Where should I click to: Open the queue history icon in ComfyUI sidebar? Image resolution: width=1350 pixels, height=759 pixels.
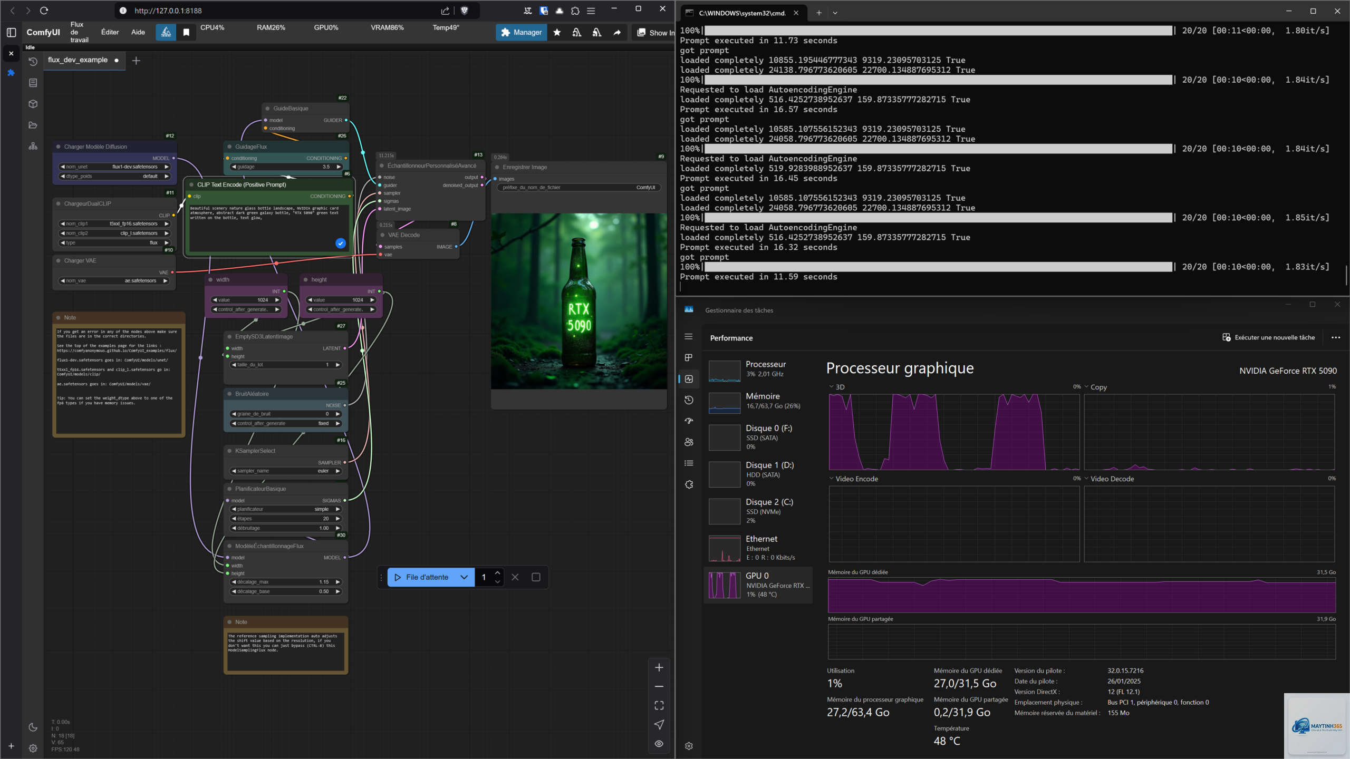point(33,62)
